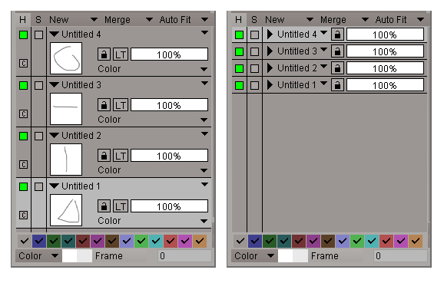Screen dimensions: 444x283
Task: Click the C icon on Untitled 2 layer
Action: tap(24, 164)
